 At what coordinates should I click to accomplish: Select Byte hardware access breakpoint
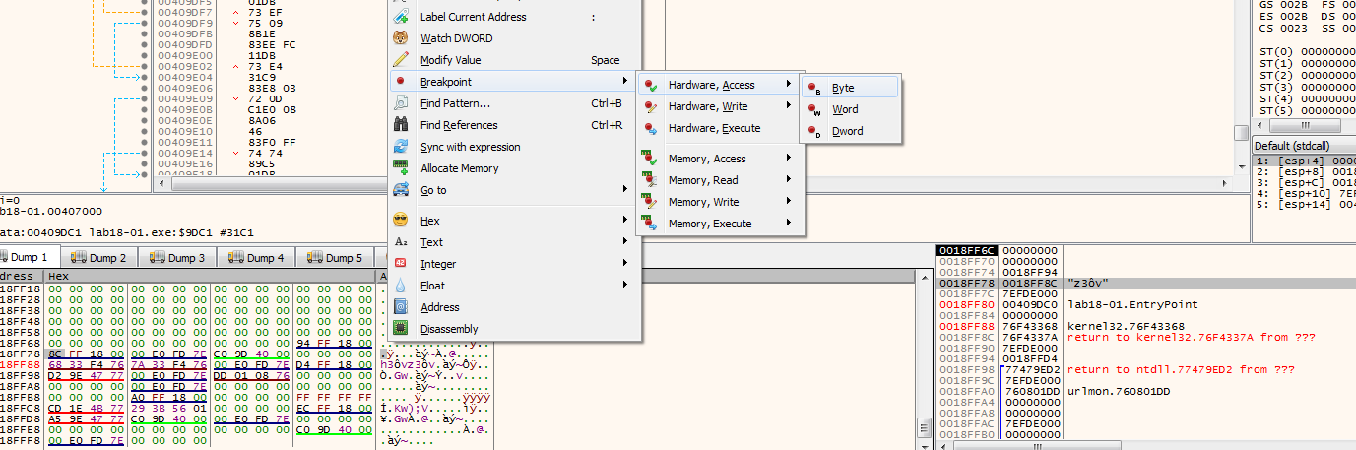click(x=850, y=88)
